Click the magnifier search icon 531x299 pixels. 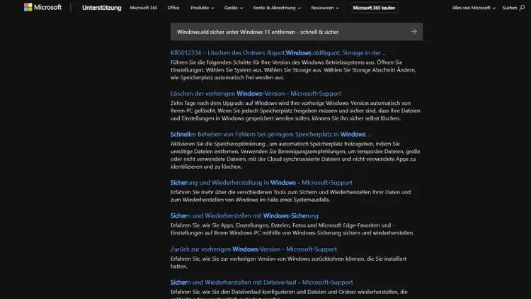point(522,8)
